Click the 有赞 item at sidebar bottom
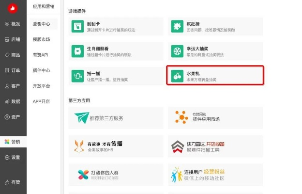 click(13, 182)
